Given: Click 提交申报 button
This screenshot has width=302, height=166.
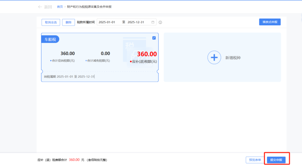Looking at the screenshot, I should 276,160.
